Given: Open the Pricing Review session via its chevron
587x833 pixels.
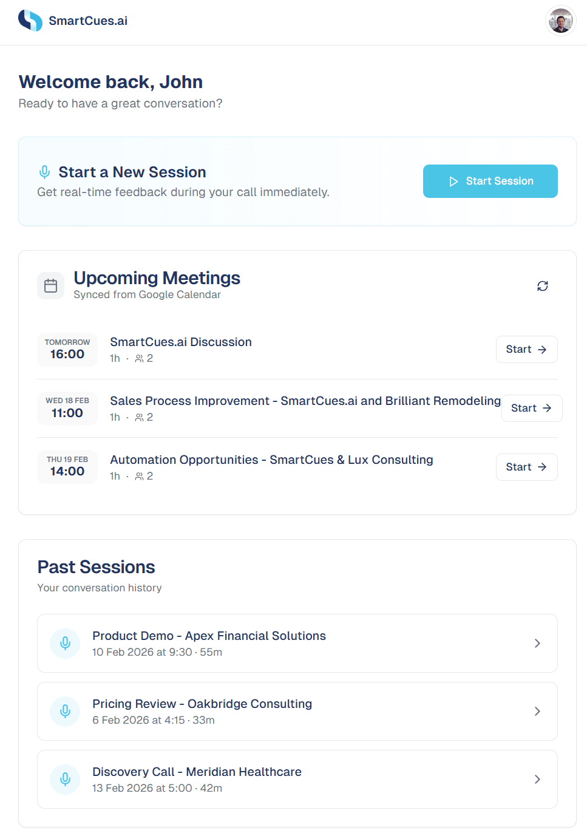Looking at the screenshot, I should tap(537, 711).
